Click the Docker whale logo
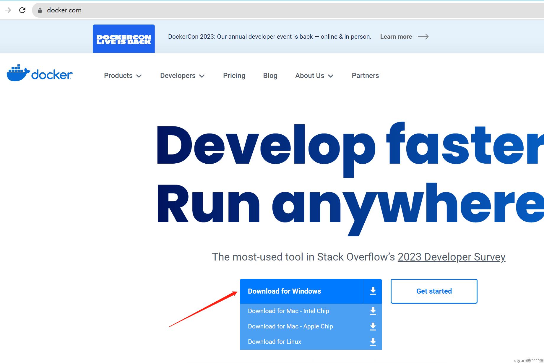This screenshot has height=363, width=544. (40, 73)
